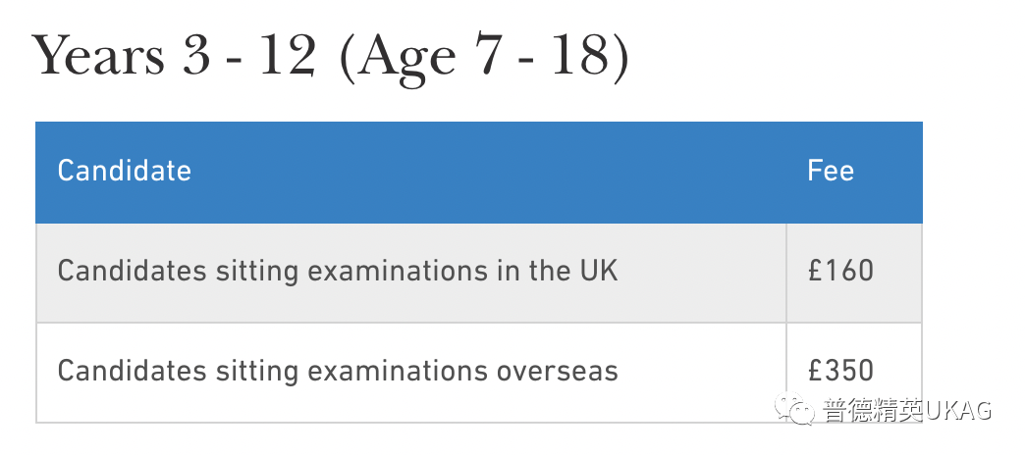Click the word Years in the heading
The height and width of the screenshot is (455, 1025).
98,55
